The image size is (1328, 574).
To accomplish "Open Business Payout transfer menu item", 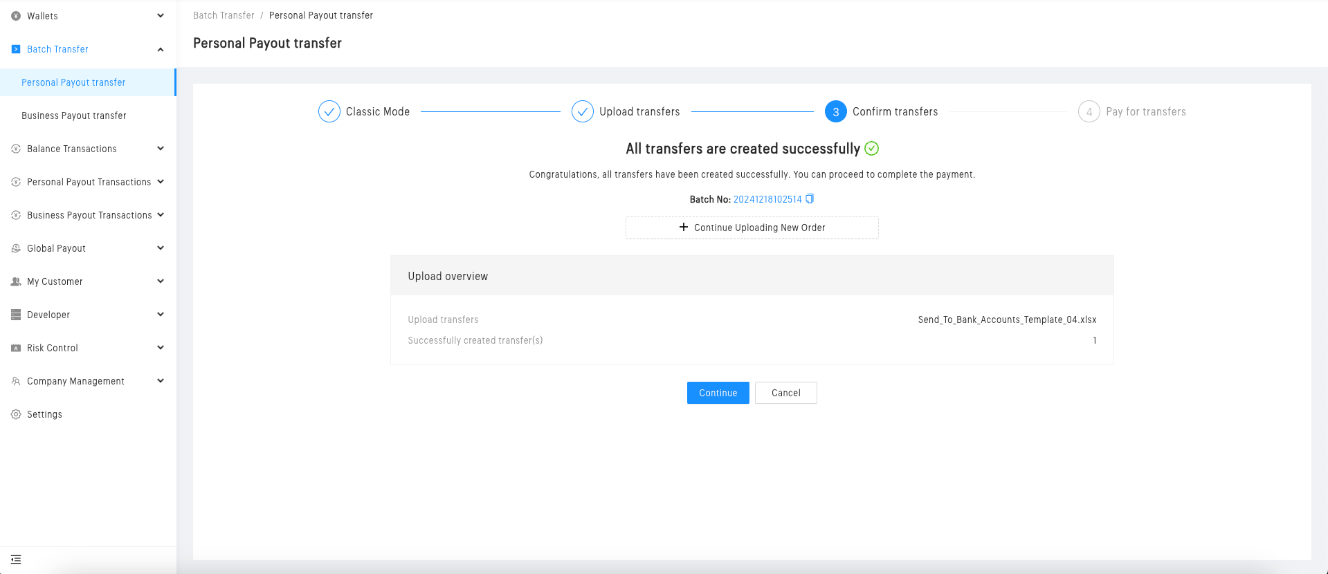I will [x=74, y=115].
